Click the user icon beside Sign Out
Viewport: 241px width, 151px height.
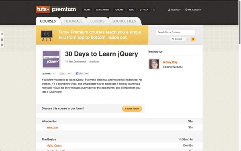coord(169,10)
